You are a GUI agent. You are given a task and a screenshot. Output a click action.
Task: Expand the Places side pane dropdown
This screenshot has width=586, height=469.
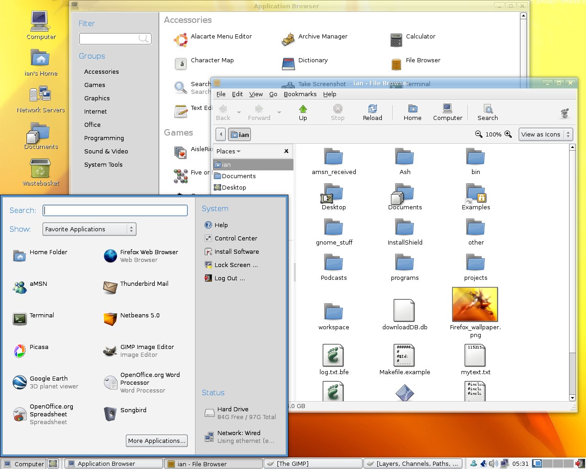pos(228,151)
